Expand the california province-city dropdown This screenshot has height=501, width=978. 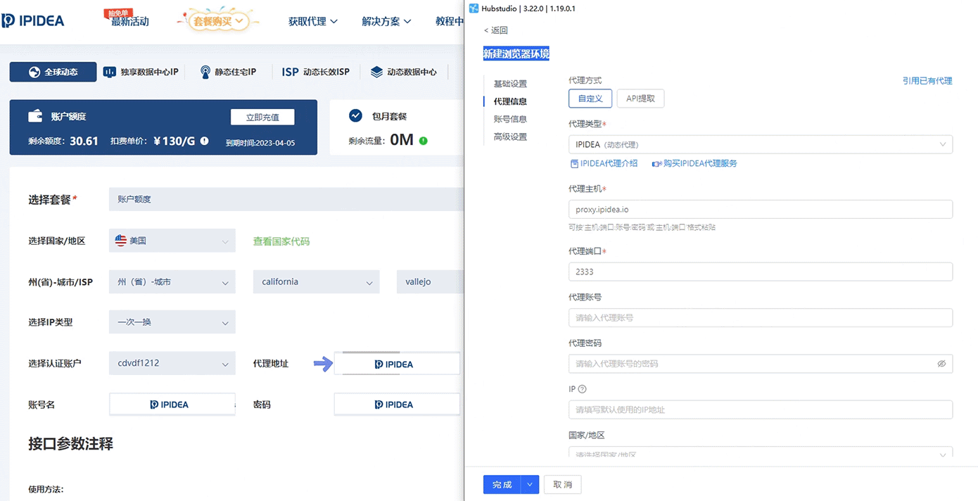click(316, 281)
